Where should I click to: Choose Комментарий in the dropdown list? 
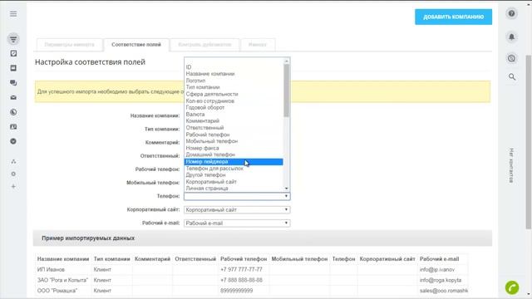click(x=234, y=121)
